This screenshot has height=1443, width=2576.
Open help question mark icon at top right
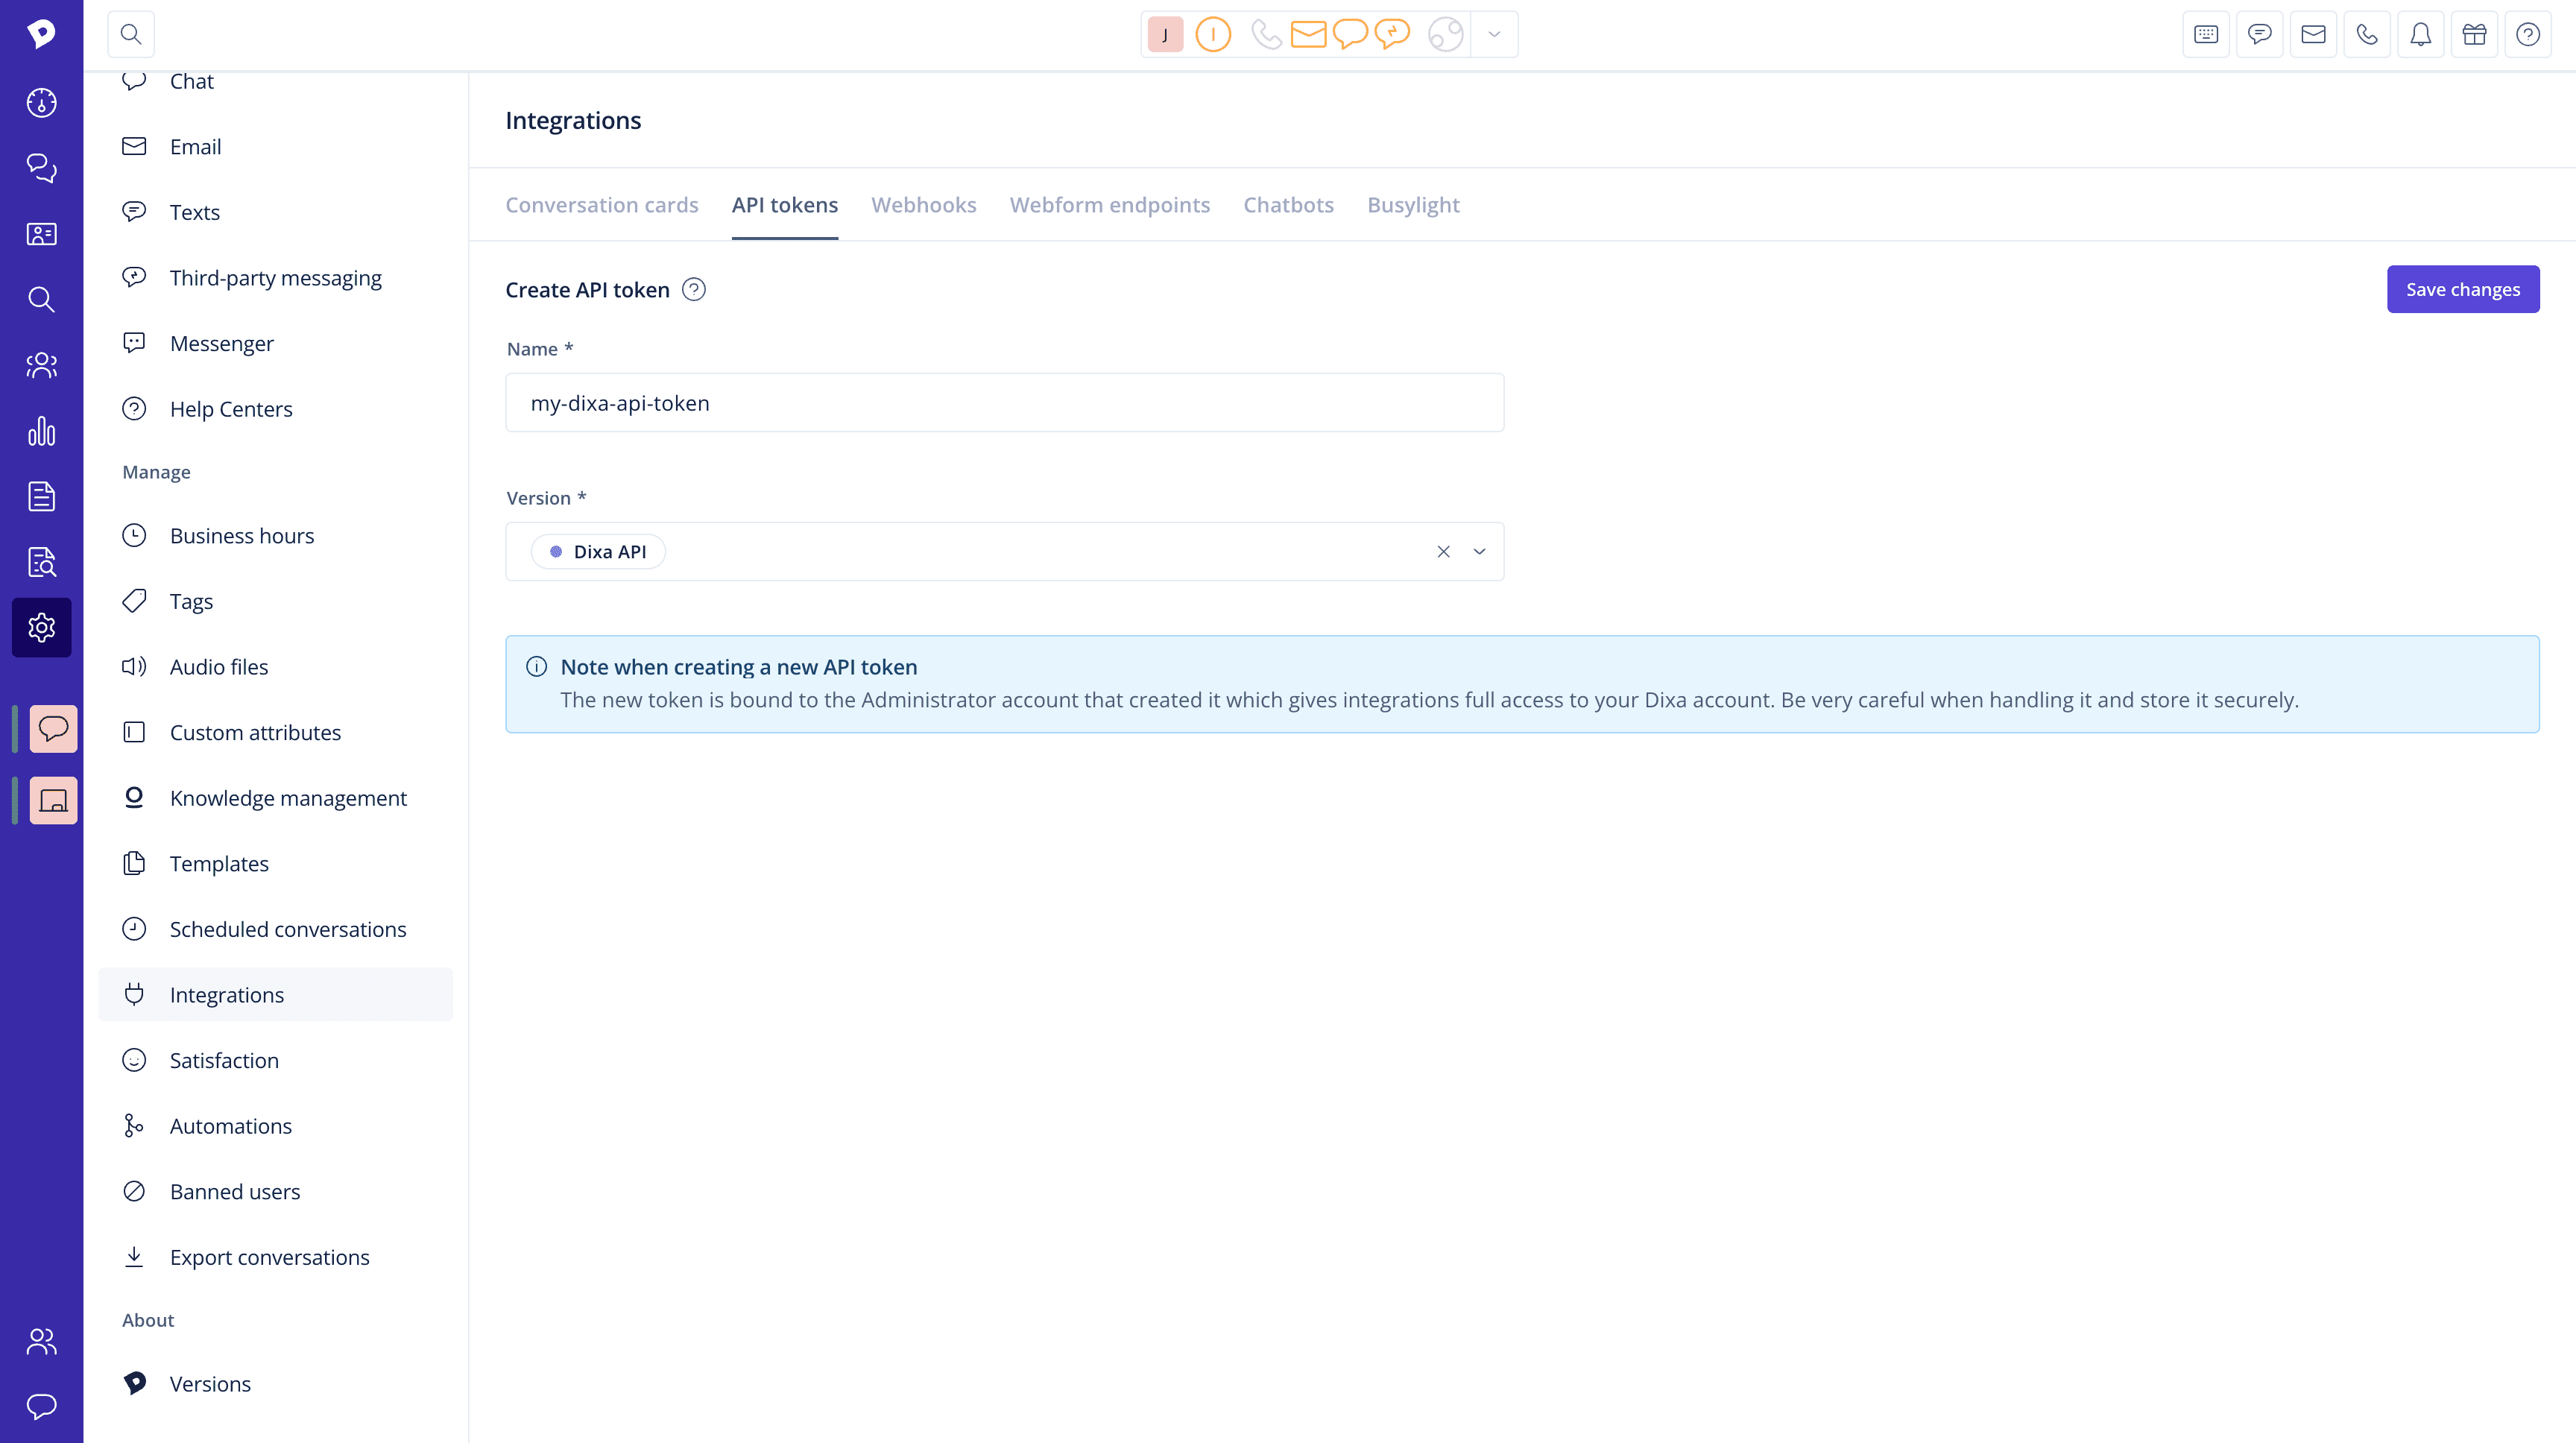2527,35
